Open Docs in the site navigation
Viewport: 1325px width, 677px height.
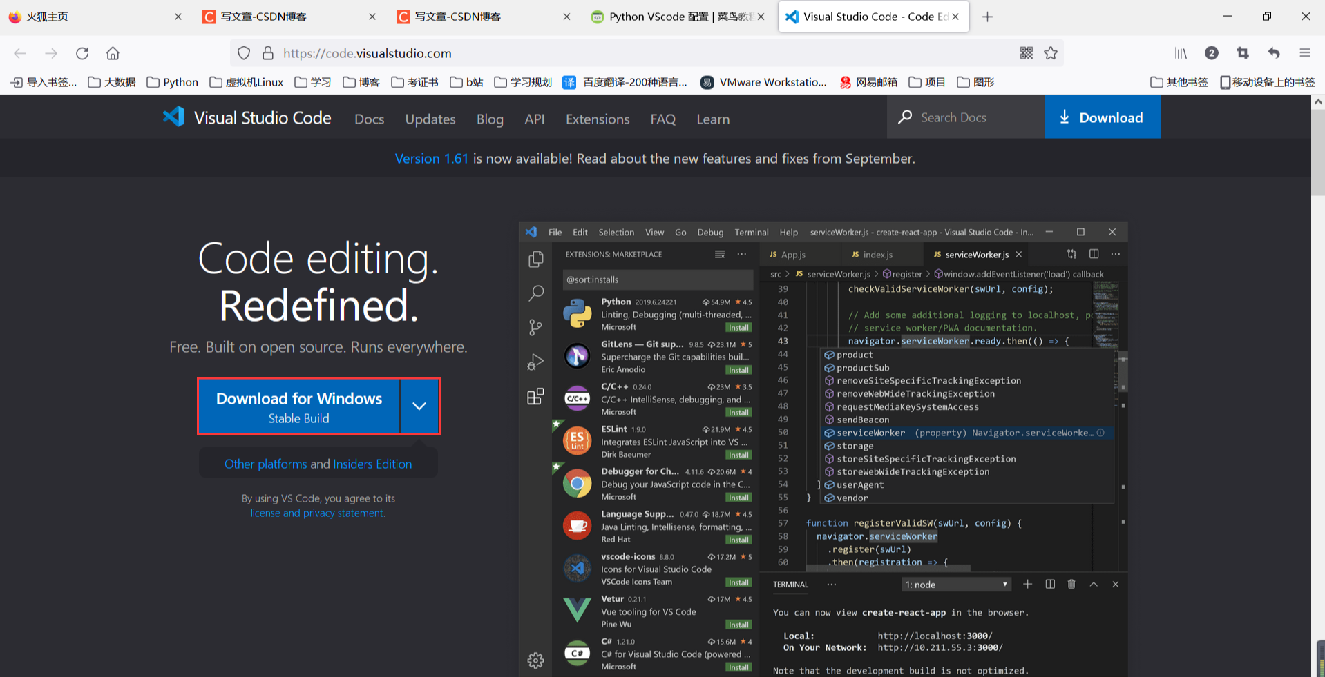(x=370, y=119)
